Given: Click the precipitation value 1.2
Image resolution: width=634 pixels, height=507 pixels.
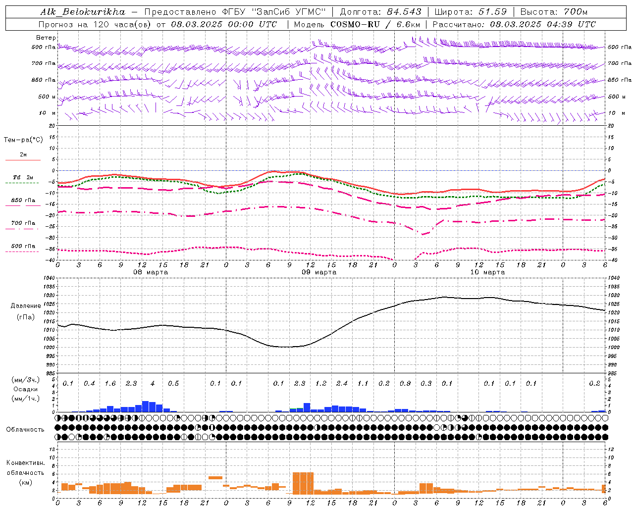Looking at the screenshot, I should 321,384.
